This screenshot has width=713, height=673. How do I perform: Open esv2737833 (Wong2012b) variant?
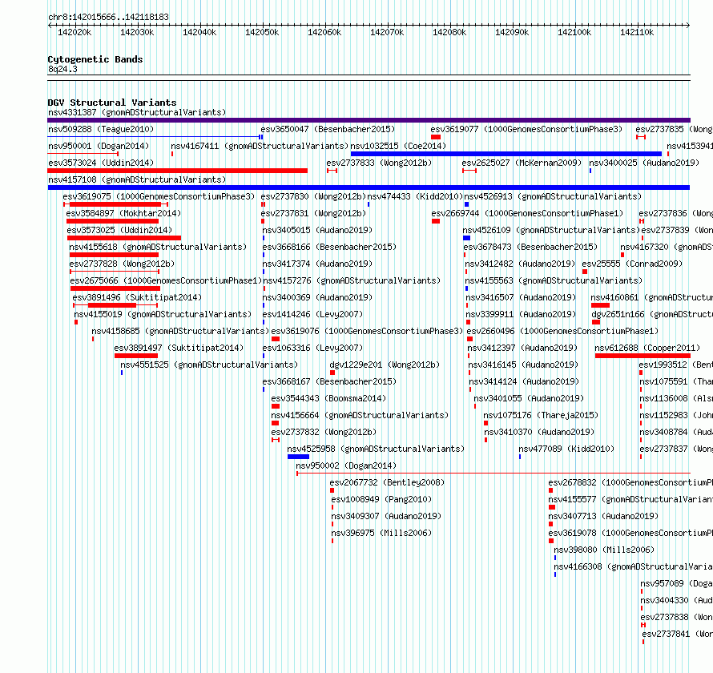(379, 163)
